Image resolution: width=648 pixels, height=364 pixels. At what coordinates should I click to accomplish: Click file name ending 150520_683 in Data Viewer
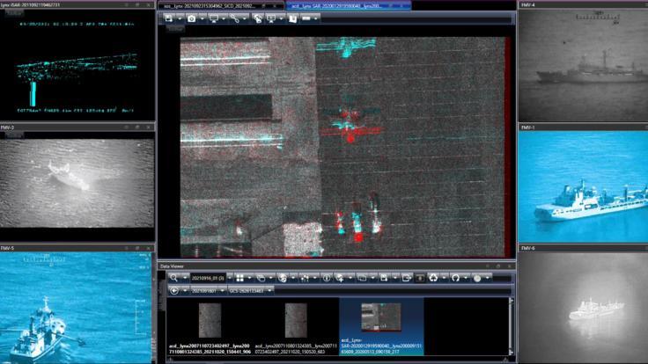(x=296, y=349)
